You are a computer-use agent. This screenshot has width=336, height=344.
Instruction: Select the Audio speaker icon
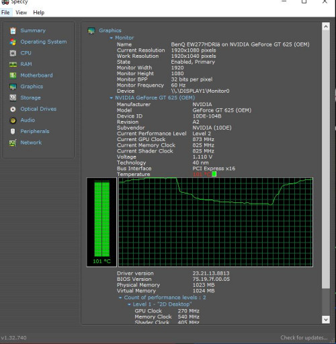click(13, 120)
